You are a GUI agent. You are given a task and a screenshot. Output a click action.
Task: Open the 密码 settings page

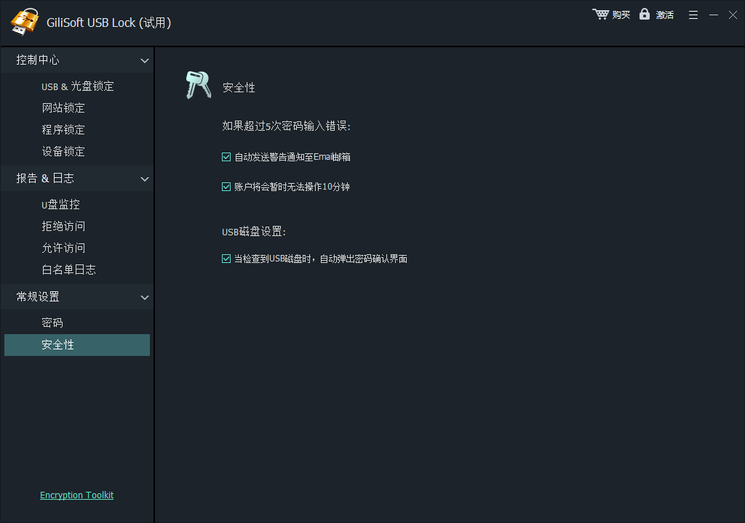(52, 323)
